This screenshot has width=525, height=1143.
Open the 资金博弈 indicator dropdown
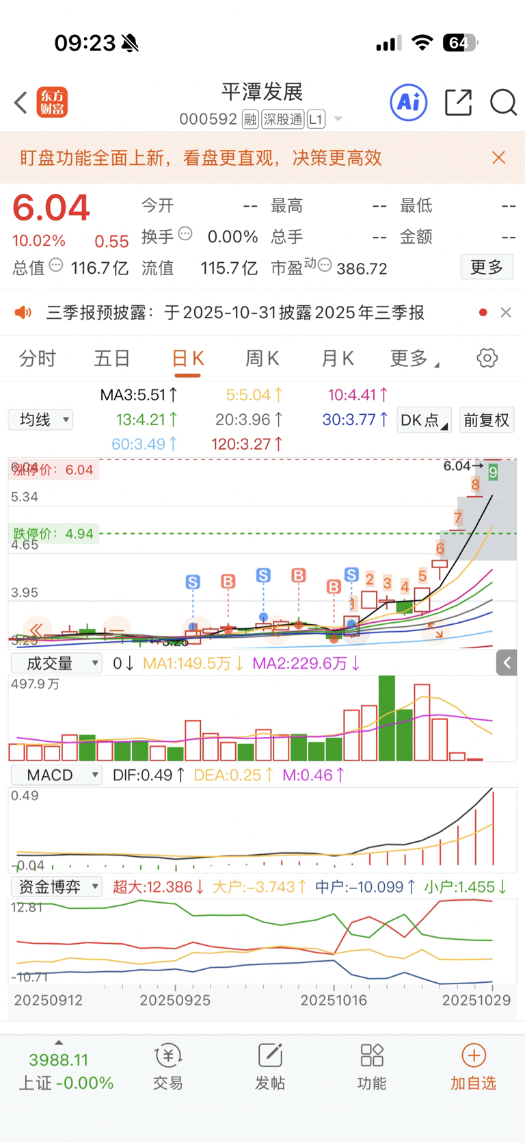[x=57, y=886]
